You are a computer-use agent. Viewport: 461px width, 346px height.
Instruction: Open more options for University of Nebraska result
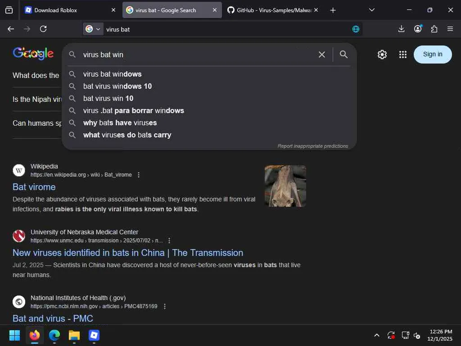169,241
